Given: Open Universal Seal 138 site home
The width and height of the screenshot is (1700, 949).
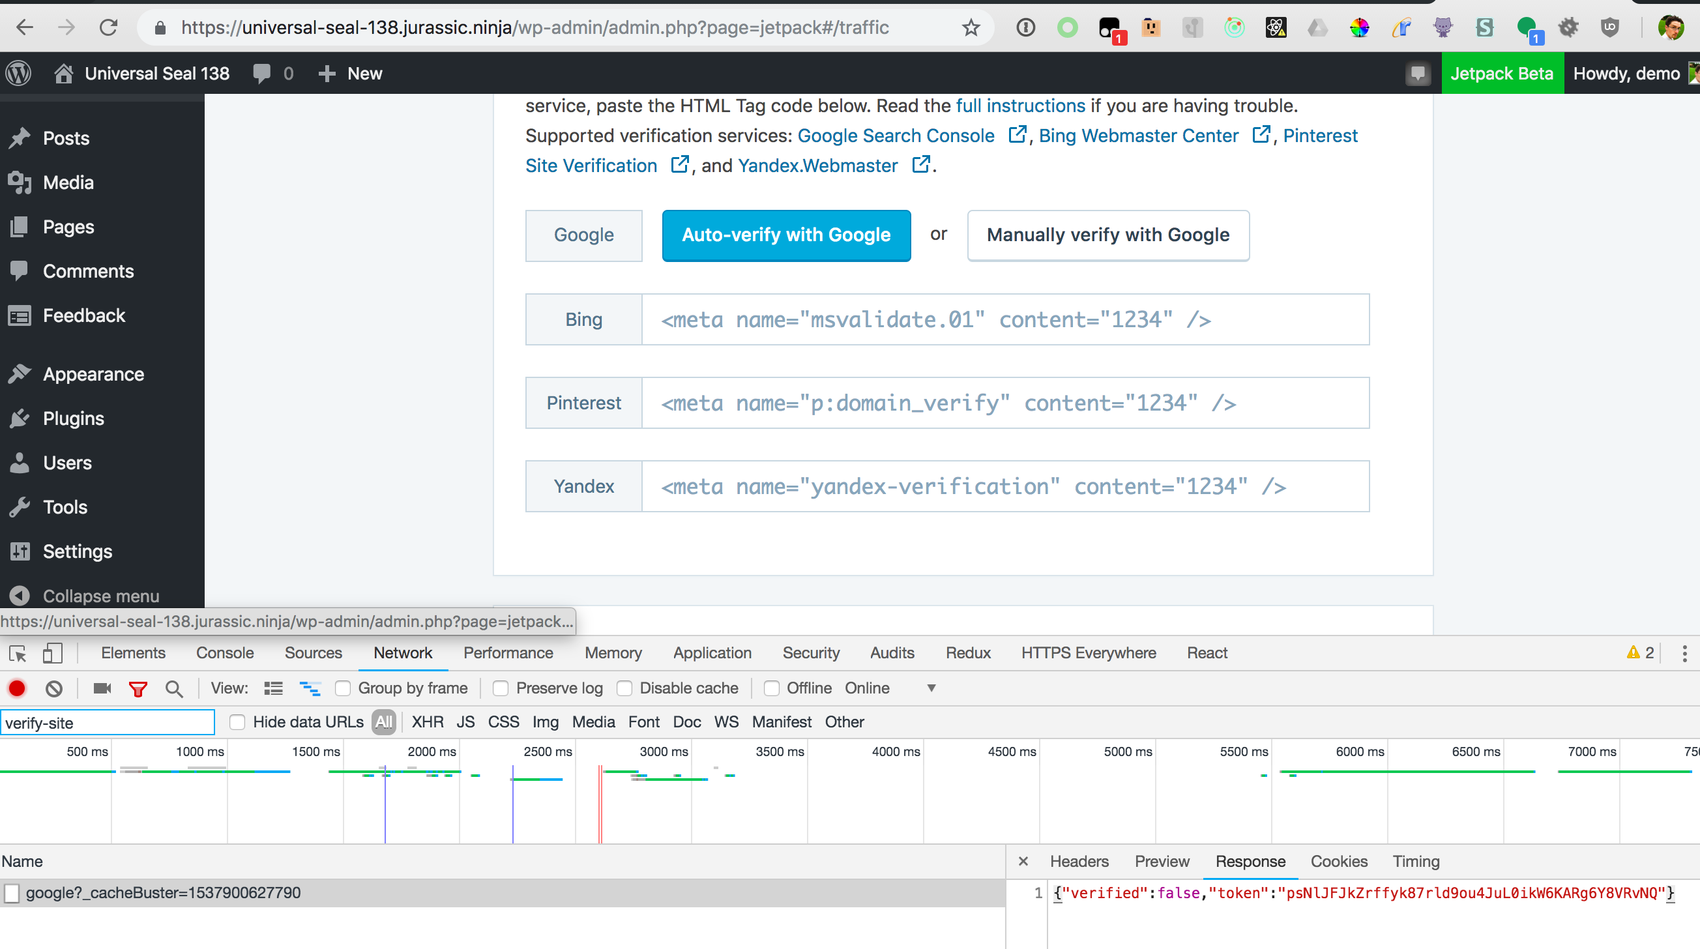Looking at the screenshot, I should pos(142,73).
